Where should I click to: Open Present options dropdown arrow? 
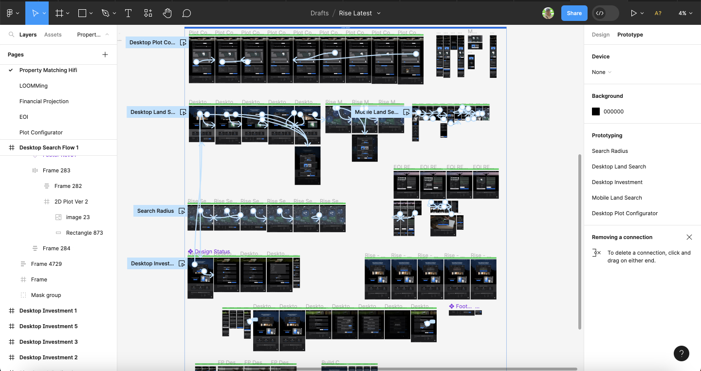[x=642, y=13]
